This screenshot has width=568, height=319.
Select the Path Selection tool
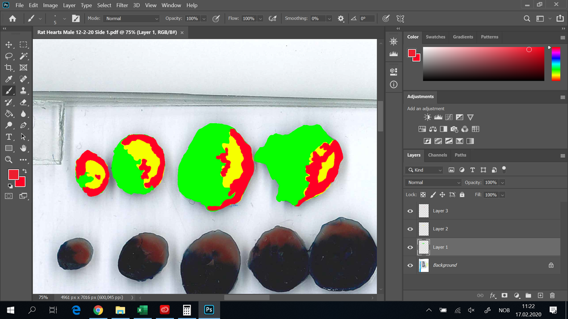[23, 137]
